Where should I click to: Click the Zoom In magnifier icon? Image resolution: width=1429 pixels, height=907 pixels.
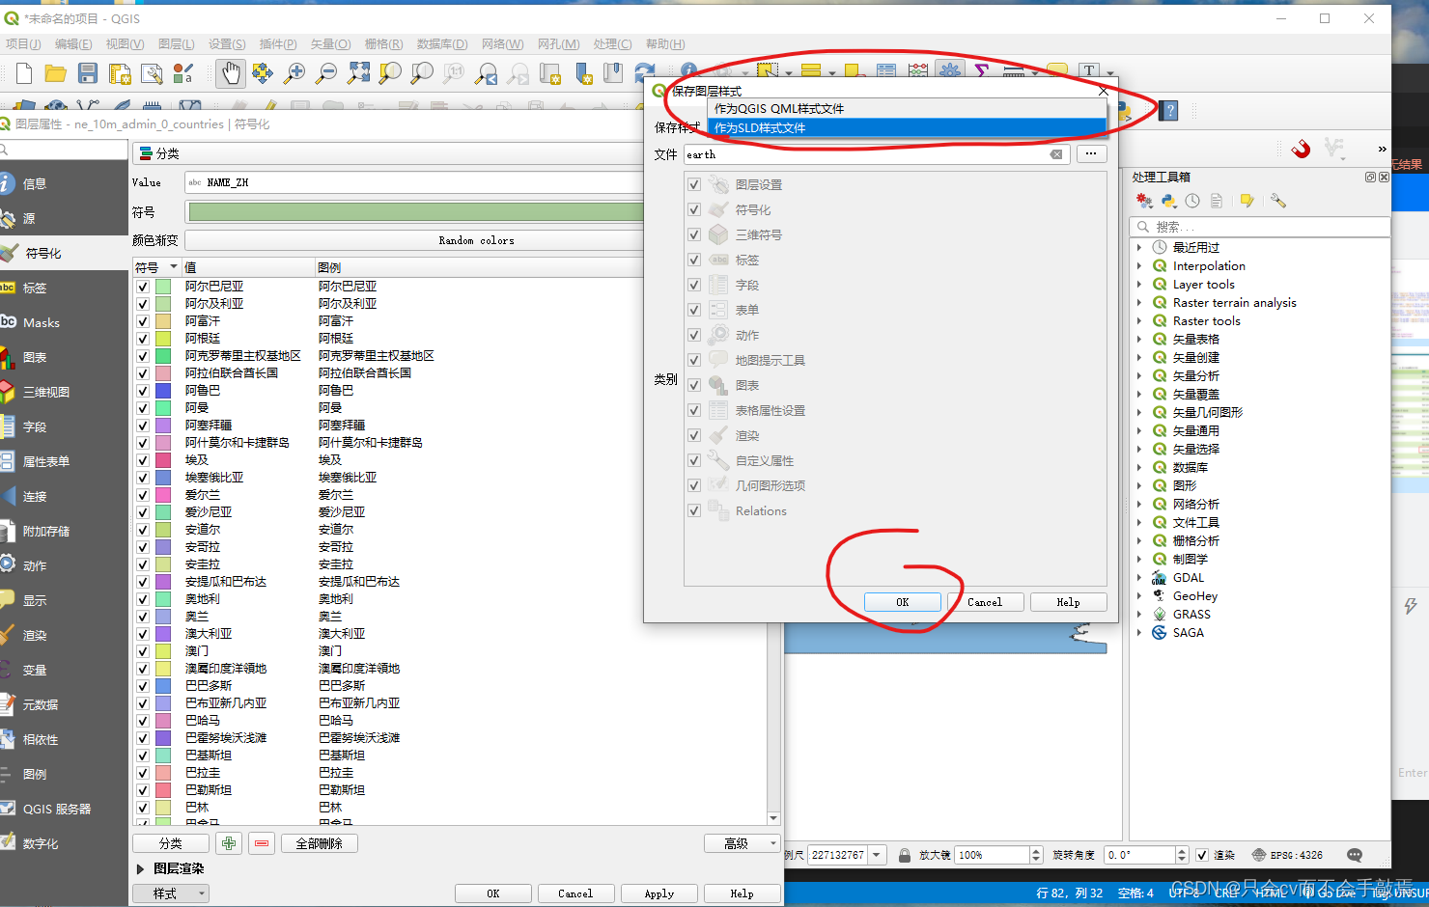coord(294,72)
